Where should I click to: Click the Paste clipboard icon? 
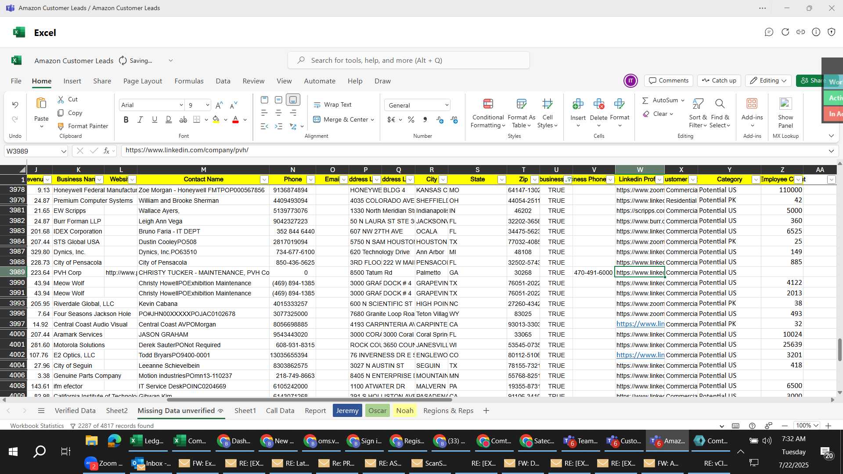pos(41,104)
